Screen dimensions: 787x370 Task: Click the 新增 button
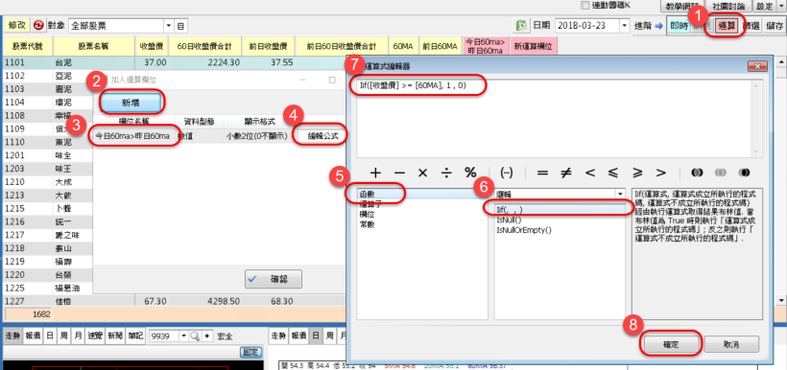[131, 103]
